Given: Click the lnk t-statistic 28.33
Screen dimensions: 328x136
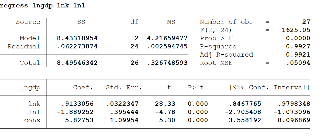Looking at the screenshot, I should coord(165,104).
